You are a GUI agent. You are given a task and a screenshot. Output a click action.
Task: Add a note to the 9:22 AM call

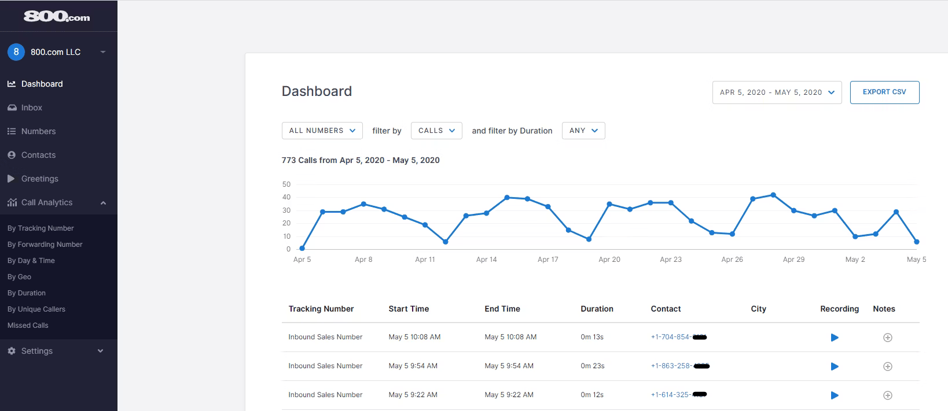tap(887, 395)
